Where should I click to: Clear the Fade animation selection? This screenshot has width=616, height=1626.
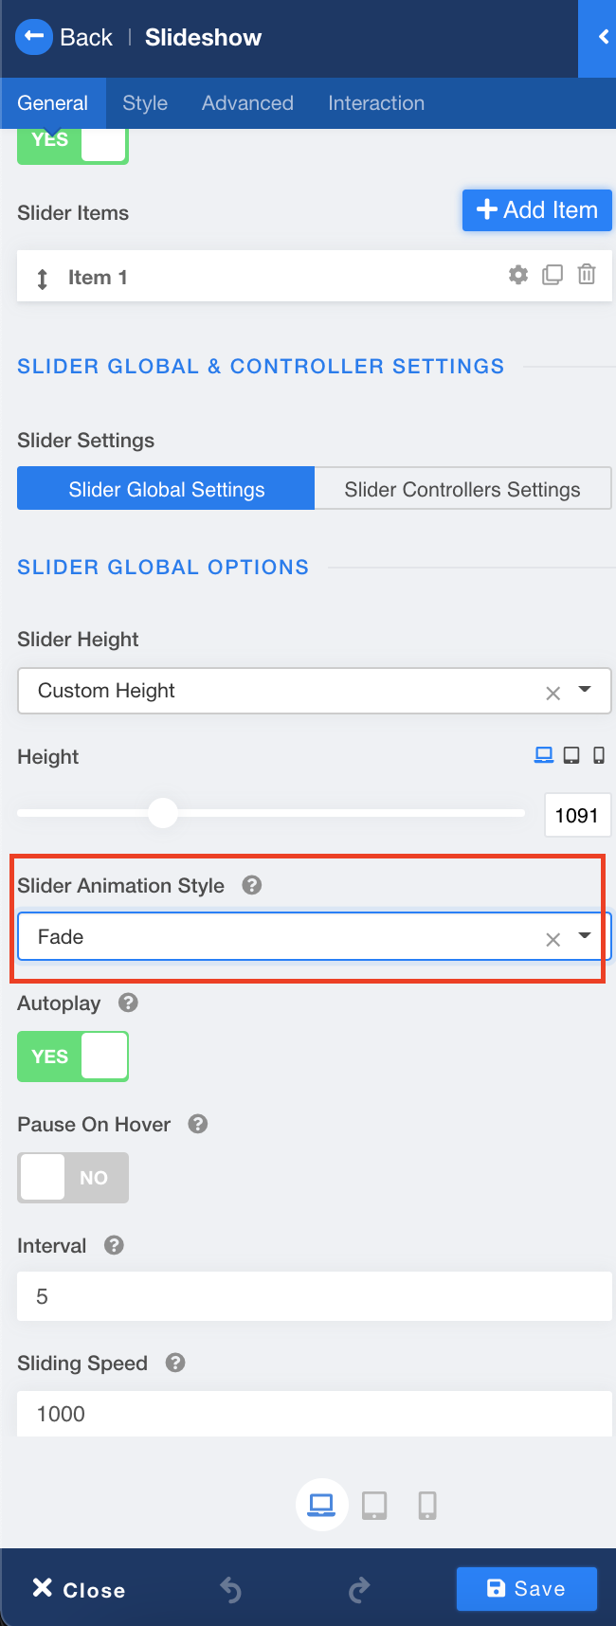[553, 939]
